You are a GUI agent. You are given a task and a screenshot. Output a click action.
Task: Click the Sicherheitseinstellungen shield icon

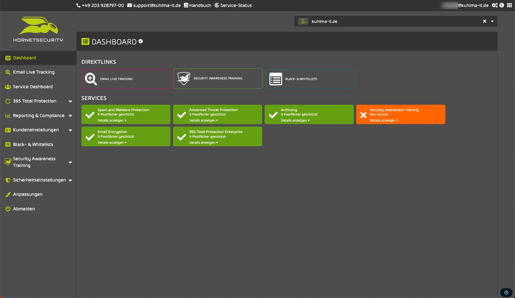(x=8, y=180)
